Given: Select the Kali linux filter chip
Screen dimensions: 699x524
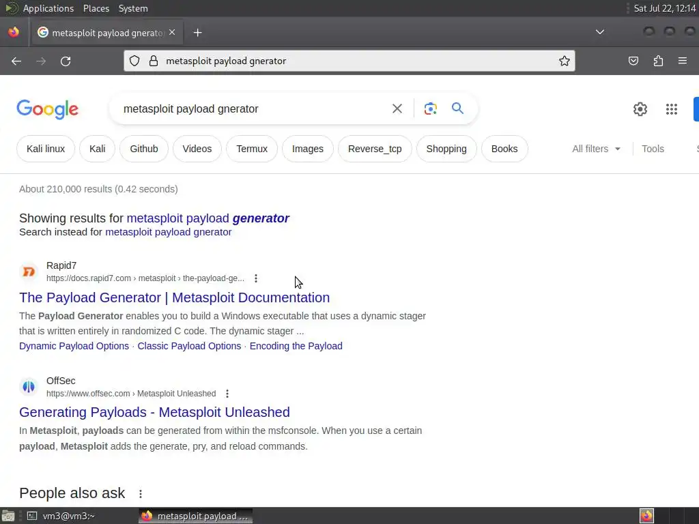Looking at the screenshot, I should [x=46, y=149].
